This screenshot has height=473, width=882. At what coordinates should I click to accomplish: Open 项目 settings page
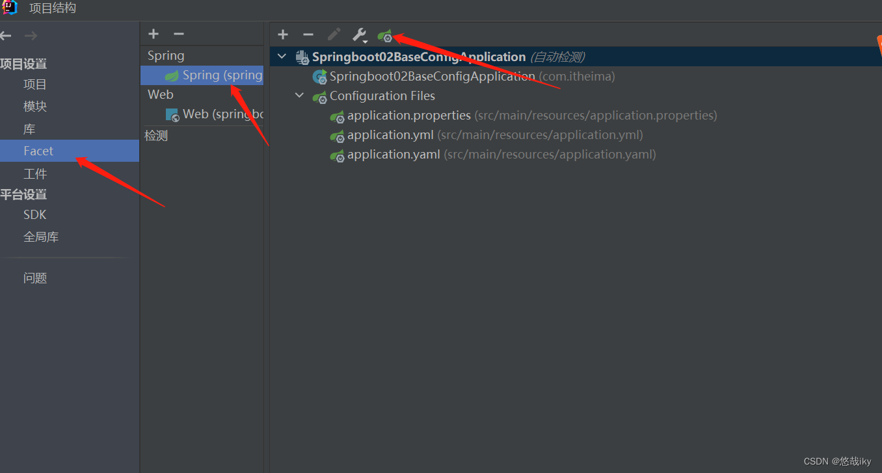35,84
